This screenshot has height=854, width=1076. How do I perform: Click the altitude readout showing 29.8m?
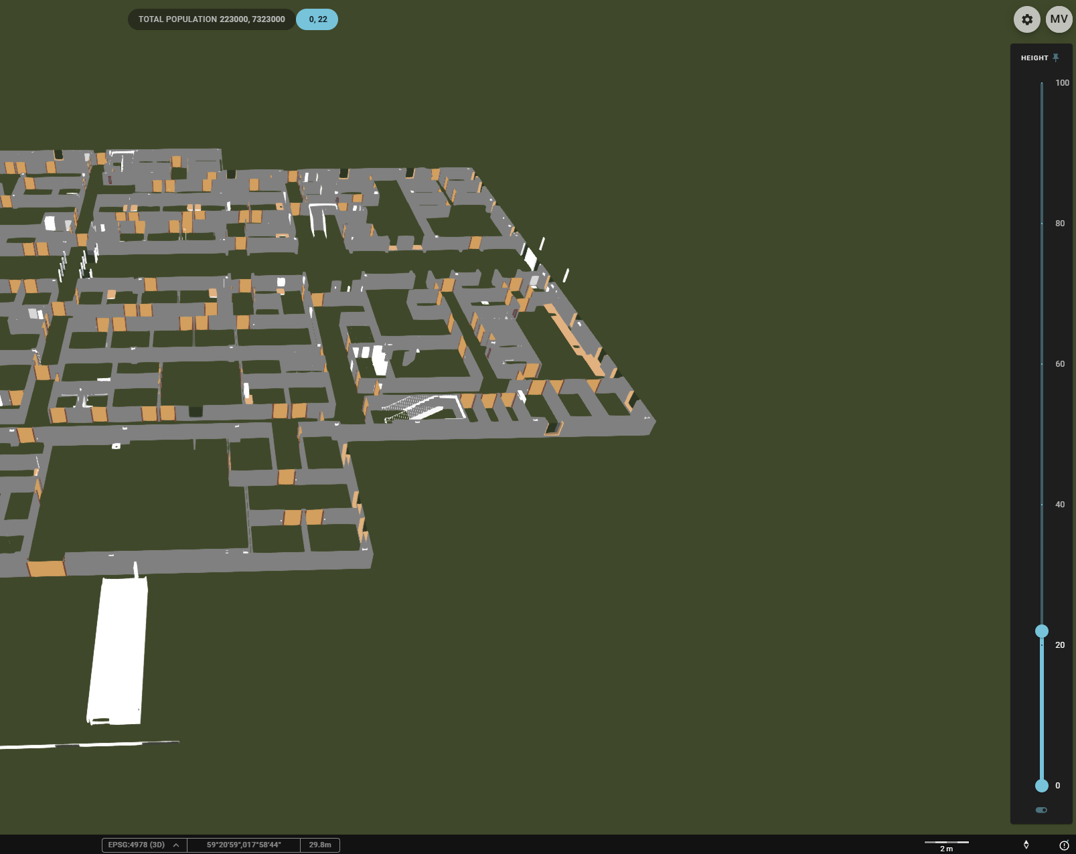tap(320, 845)
